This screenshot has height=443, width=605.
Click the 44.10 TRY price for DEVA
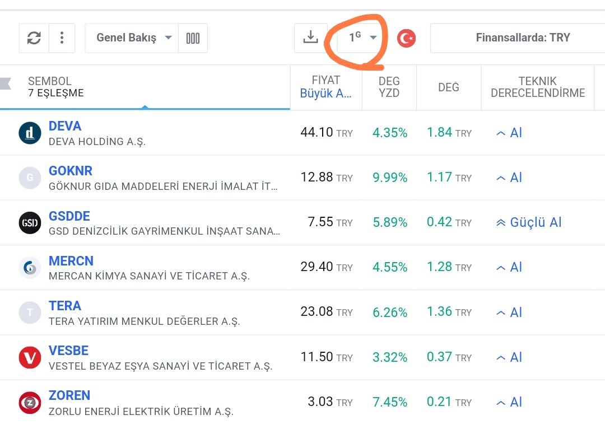pyautogui.click(x=327, y=132)
